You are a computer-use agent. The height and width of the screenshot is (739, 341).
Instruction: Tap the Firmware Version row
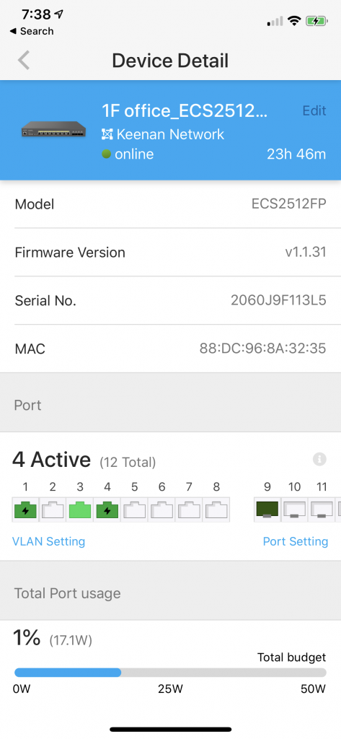pyautogui.click(x=170, y=253)
